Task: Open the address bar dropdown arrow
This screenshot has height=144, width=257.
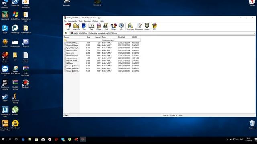Action: 254,33
